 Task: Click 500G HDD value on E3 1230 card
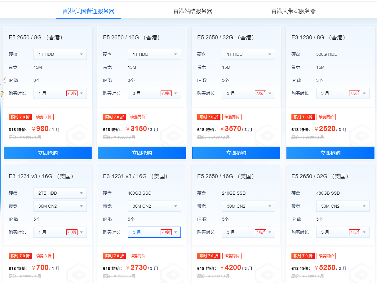click(327, 54)
